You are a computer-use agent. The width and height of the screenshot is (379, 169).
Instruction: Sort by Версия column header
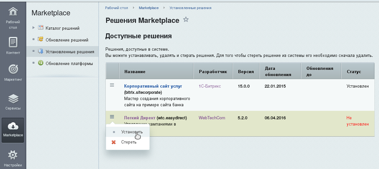coord(246,72)
